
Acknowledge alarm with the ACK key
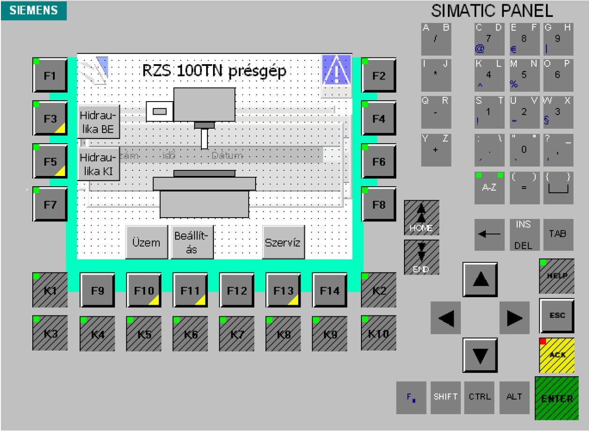[x=557, y=355]
